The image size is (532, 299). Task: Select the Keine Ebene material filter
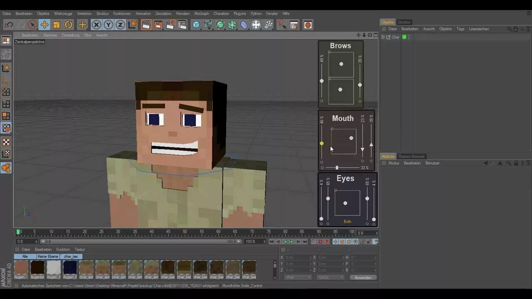[48, 257]
